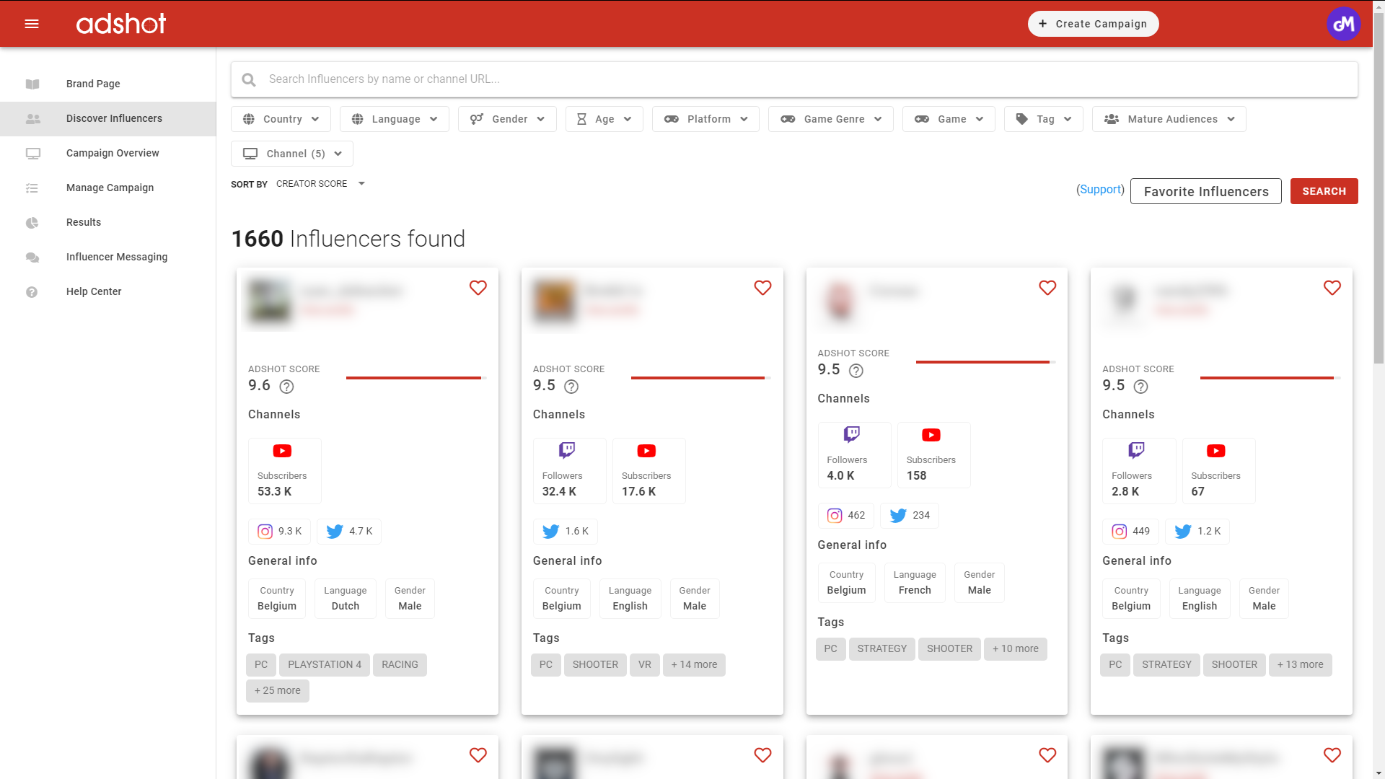Screen dimensions: 1385x779
Task: Click the Create Campaign button
Action: [x=1093, y=24]
